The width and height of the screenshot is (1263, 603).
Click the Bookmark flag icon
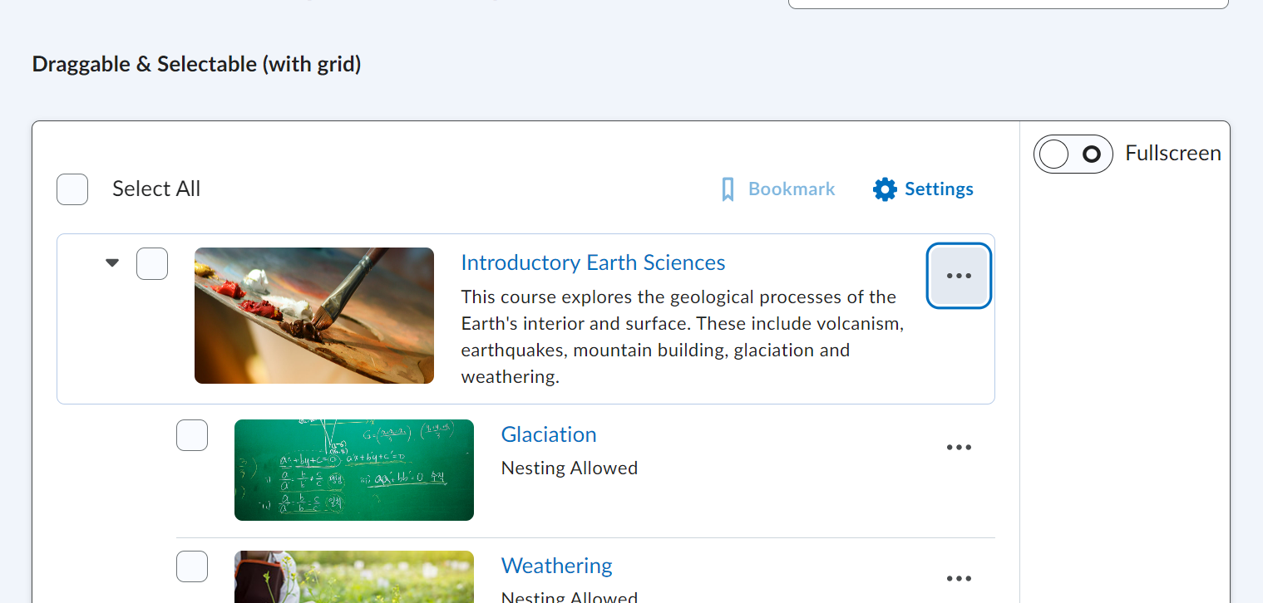click(728, 189)
